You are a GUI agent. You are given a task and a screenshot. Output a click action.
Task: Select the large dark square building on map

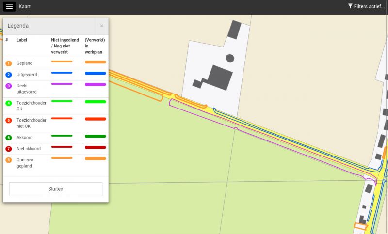click(x=220, y=78)
